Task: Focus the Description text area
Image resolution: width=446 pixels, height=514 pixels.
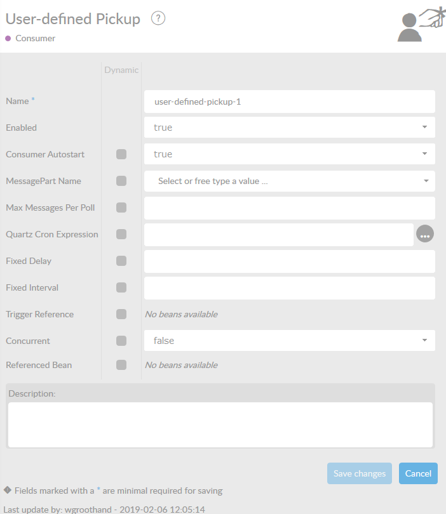Action: coord(220,424)
